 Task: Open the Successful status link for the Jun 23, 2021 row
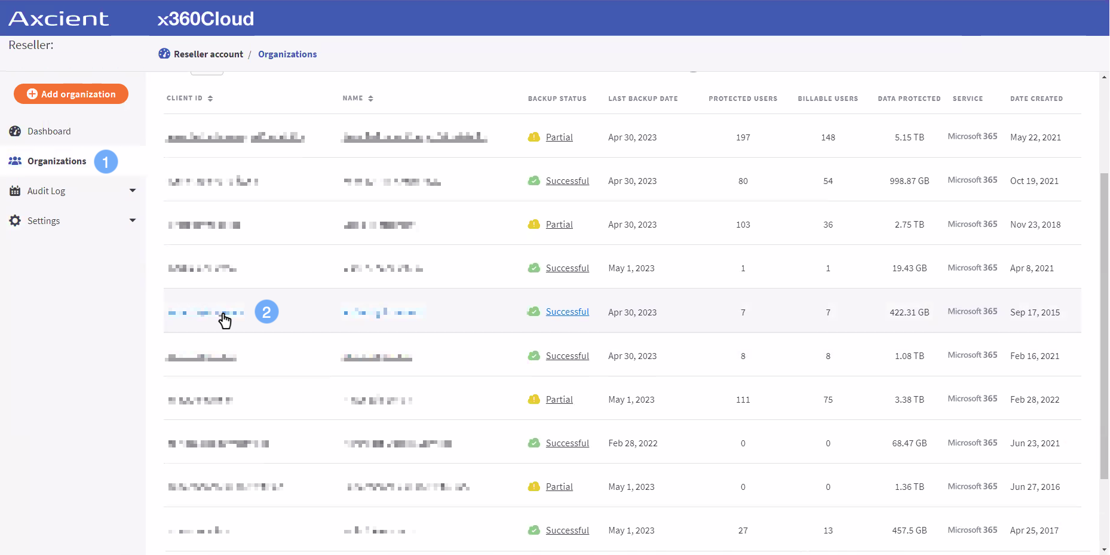tap(568, 443)
